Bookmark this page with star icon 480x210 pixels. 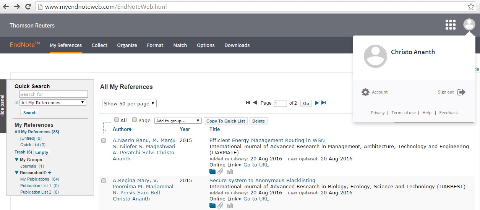point(471,6)
